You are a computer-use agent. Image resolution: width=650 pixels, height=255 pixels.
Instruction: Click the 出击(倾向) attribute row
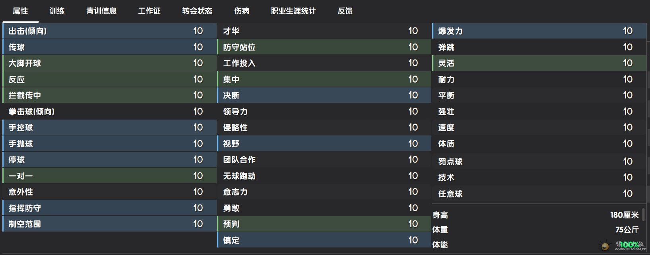[109, 31]
